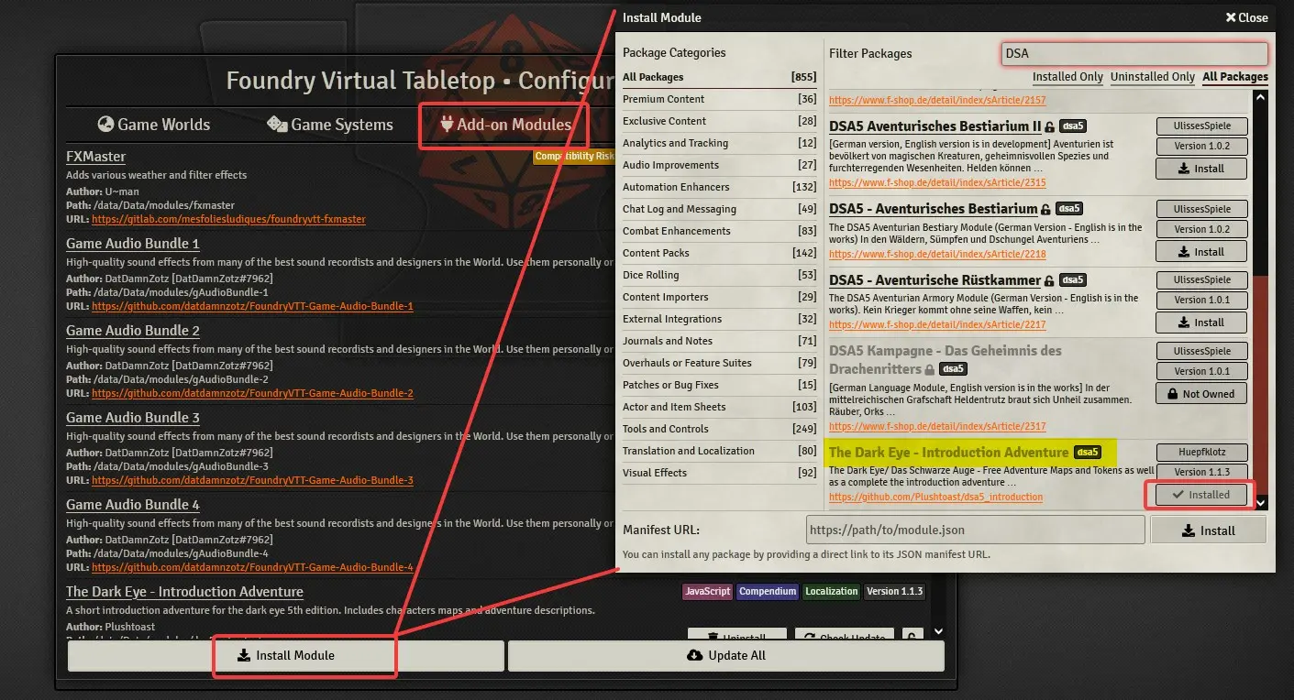Click the Manifest URL input field
Image resolution: width=1294 pixels, height=700 pixels.
[x=976, y=530]
